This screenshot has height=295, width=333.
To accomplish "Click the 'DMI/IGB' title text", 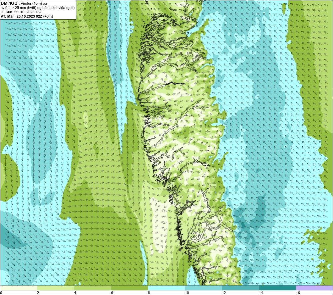I will (9, 3).
